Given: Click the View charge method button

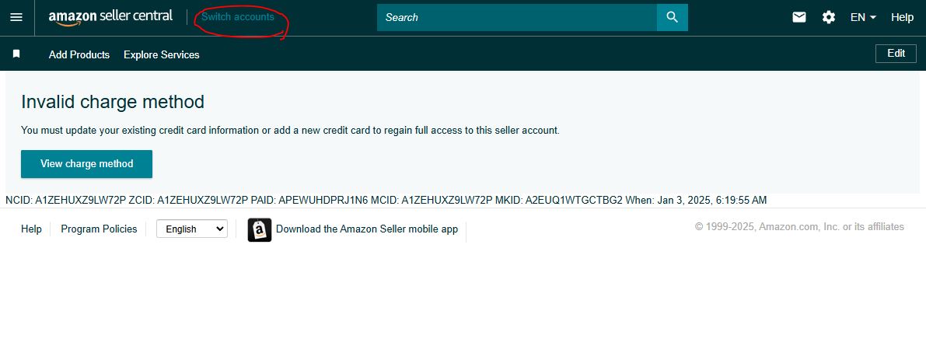Looking at the screenshot, I should click(x=87, y=164).
